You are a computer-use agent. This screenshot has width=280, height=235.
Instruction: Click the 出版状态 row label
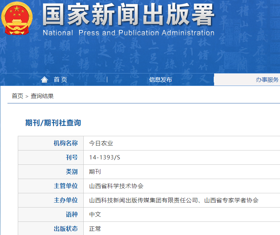(x=66, y=229)
